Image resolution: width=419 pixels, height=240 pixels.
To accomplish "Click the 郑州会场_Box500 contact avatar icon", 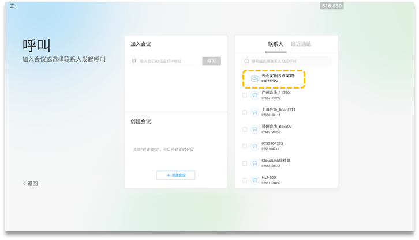I will point(255,129).
